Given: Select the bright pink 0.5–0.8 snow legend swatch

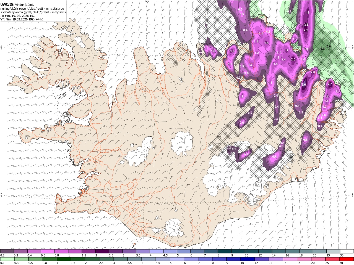Looking at the screenshot, I should coord(48,251).
